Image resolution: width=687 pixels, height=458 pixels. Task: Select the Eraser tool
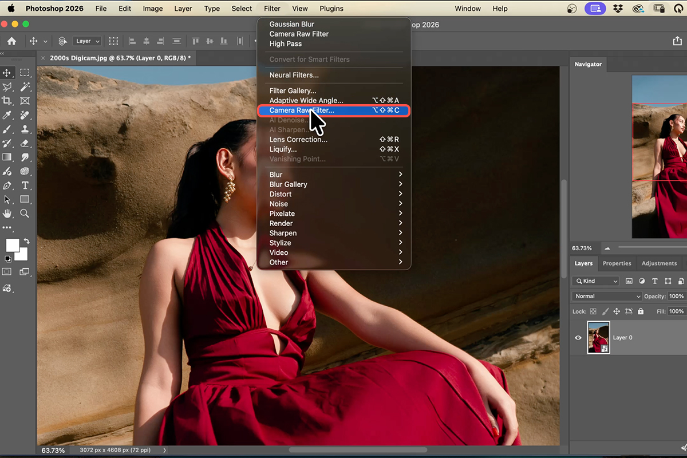tap(25, 143)
